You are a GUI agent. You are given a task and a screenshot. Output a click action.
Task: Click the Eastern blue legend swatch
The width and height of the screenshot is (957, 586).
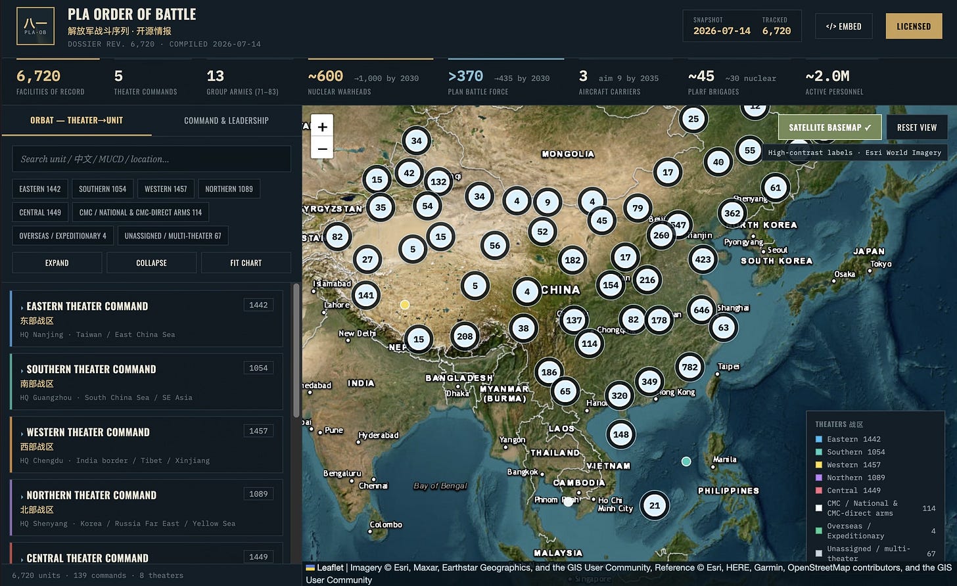[x=819, y=439]
